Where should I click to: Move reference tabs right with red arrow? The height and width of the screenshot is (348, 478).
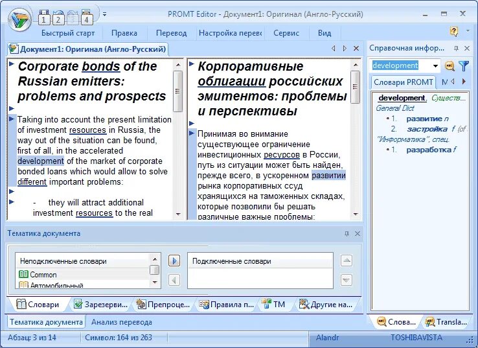click(464, 82)
